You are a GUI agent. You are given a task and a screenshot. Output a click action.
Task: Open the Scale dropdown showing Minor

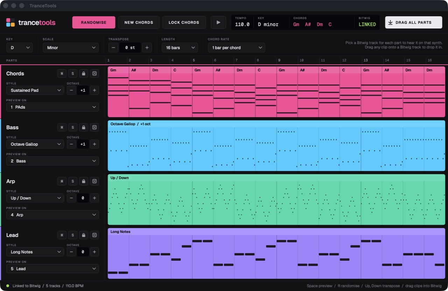click(x=71, y=48)
